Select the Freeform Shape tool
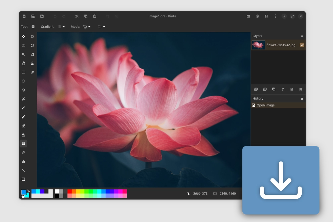This screenshot has height=222, width=333. click(x=32, y=54)
